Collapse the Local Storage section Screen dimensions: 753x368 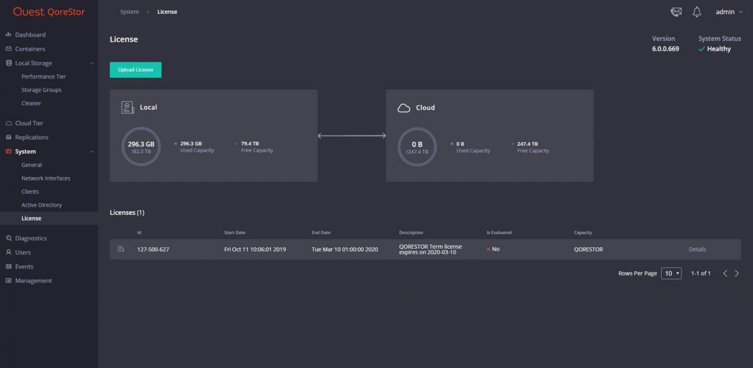coord(92,63)
